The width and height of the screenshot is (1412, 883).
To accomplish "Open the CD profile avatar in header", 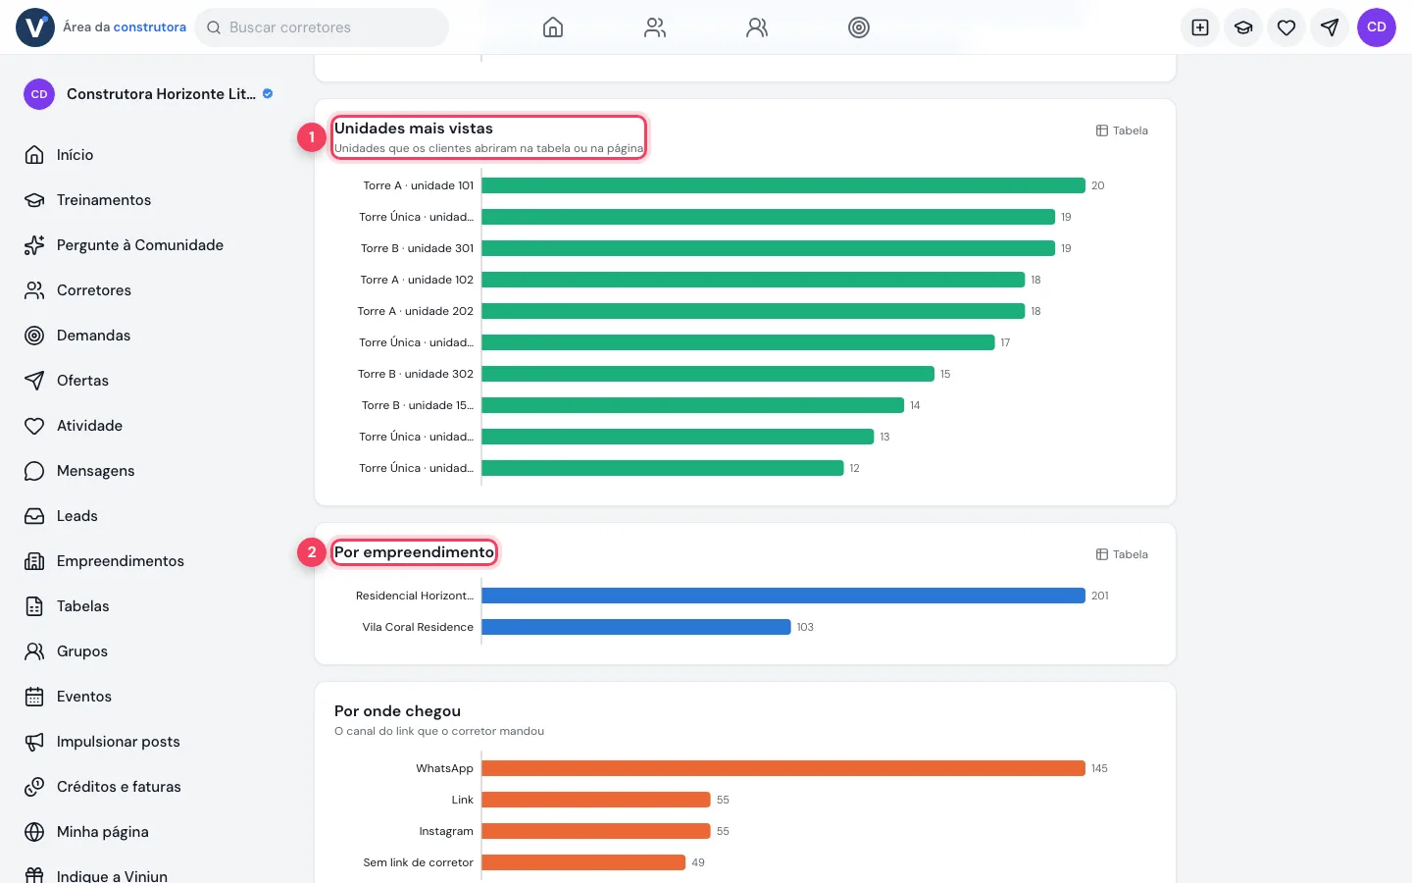I will 1377,27.
